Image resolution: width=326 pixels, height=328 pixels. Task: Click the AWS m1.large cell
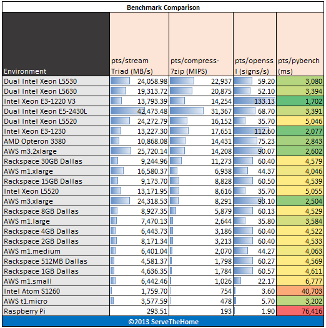56,221
